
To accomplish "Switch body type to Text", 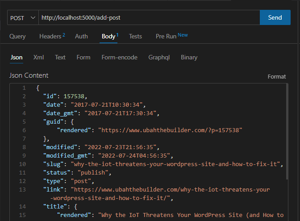I will (x=60, y=57).
